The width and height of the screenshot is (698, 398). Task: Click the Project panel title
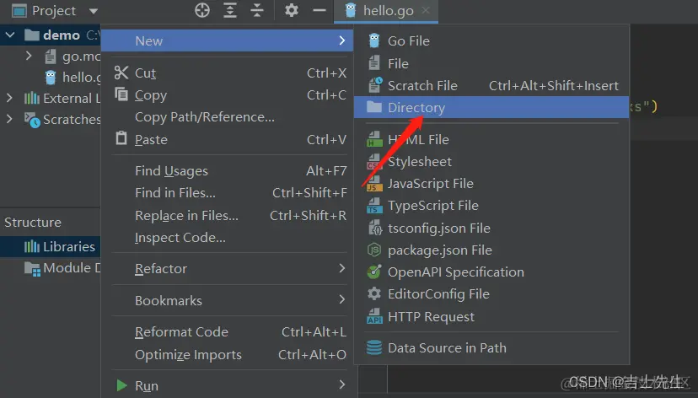tap(54, 11)
